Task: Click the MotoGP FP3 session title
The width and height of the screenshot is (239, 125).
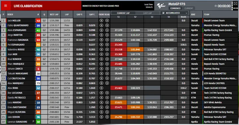Action: pos(177,4)
